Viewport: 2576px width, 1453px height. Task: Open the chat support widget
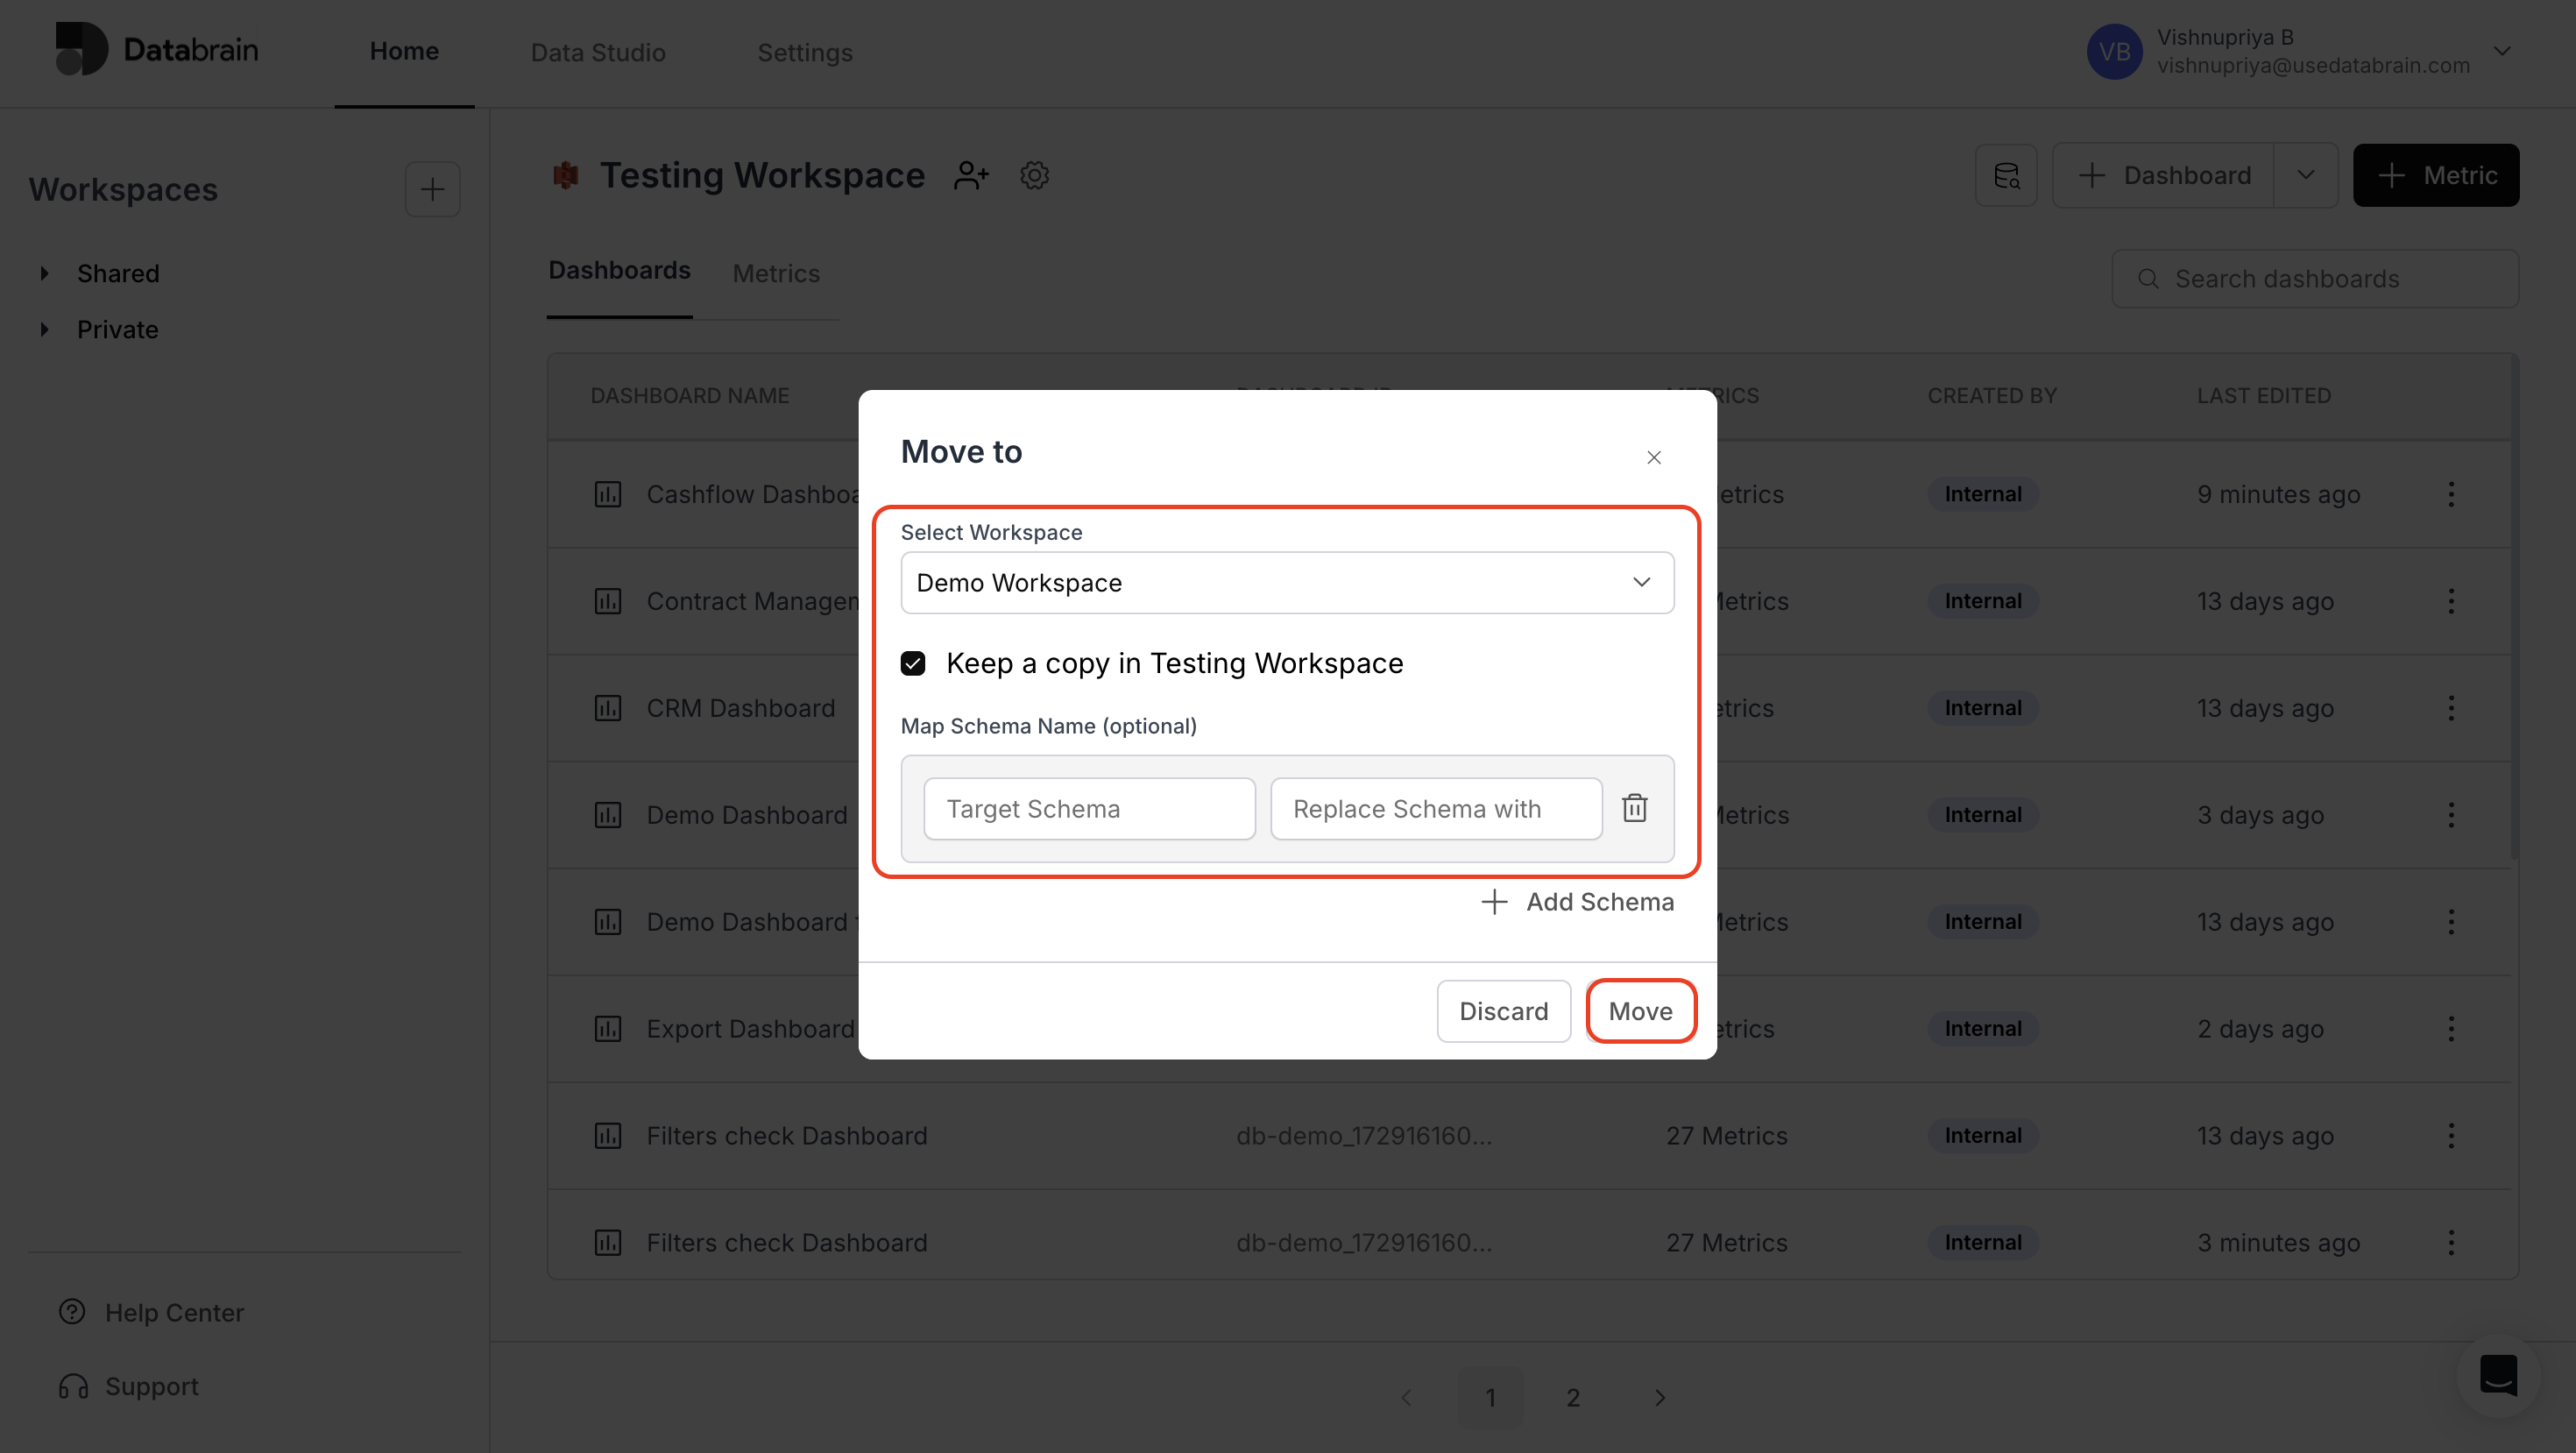click(x=2497, y=1375)
